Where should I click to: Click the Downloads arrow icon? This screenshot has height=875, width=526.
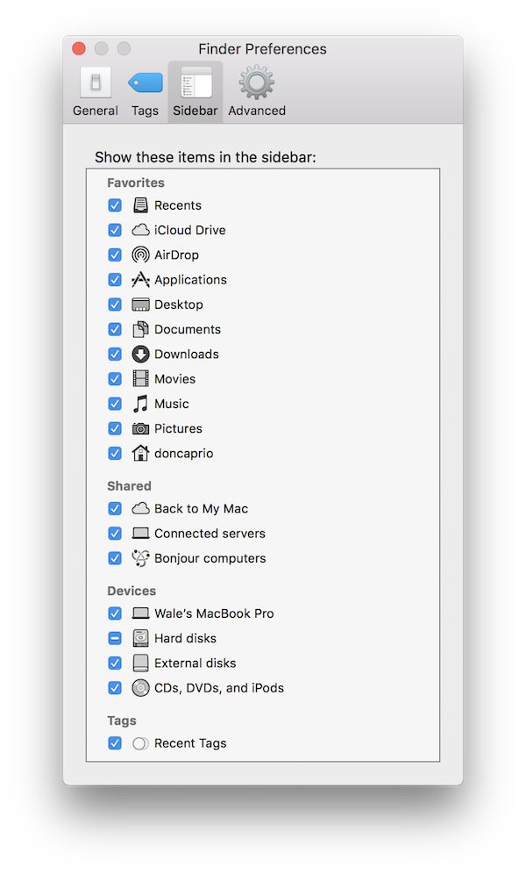coord(140,354)
